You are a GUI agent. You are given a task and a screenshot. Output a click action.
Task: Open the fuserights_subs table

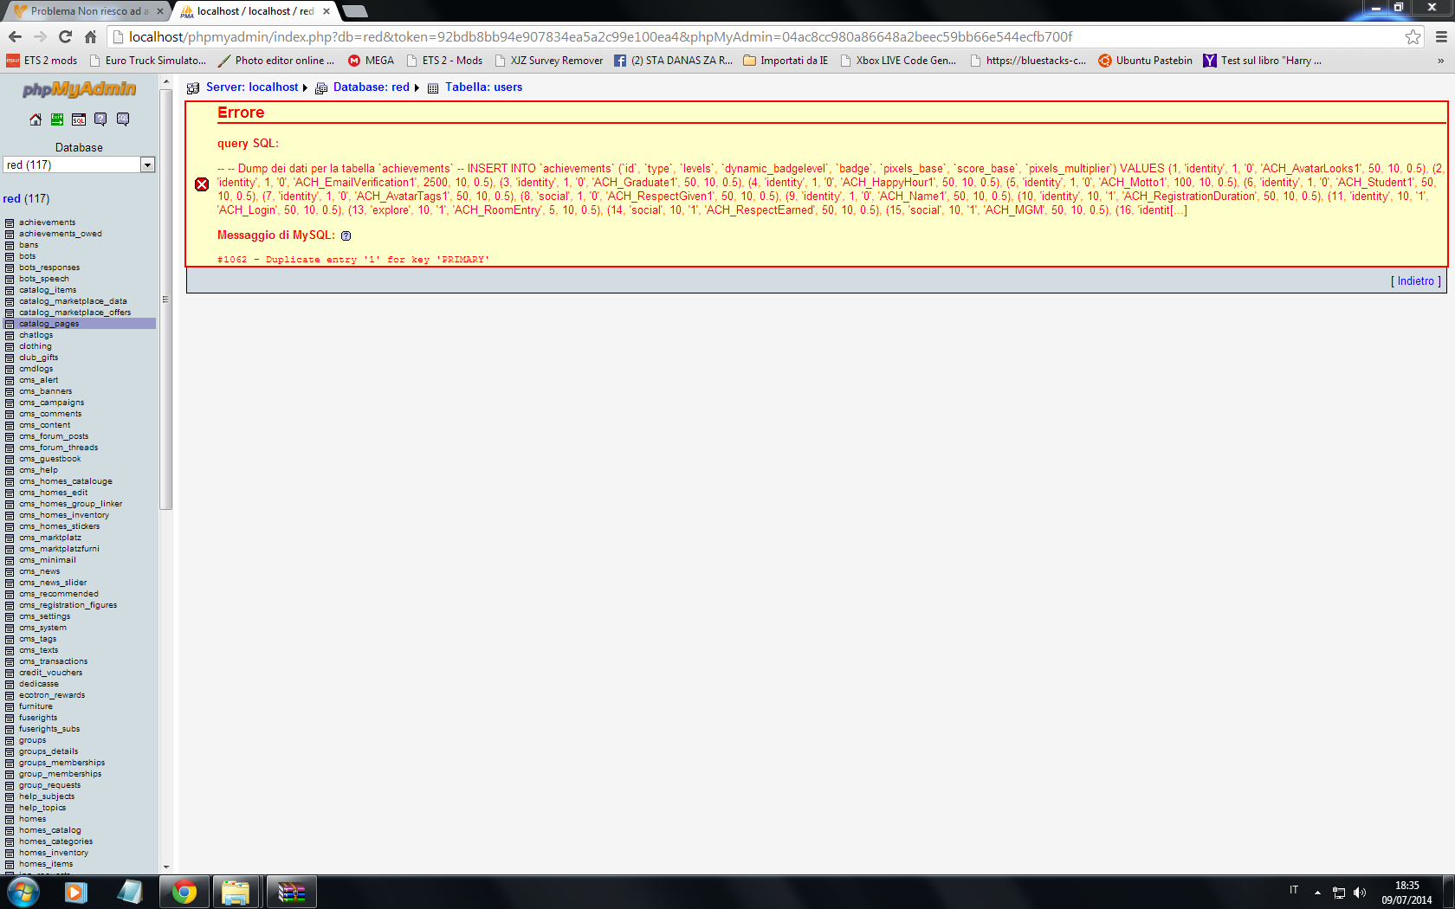pyautogui.click(x=49, y=729)
